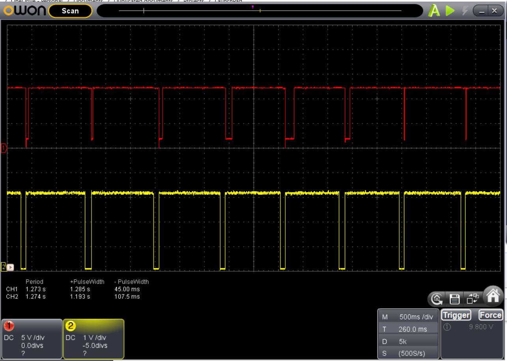Click the CH2 period value 1.274 s

point(36,296)
